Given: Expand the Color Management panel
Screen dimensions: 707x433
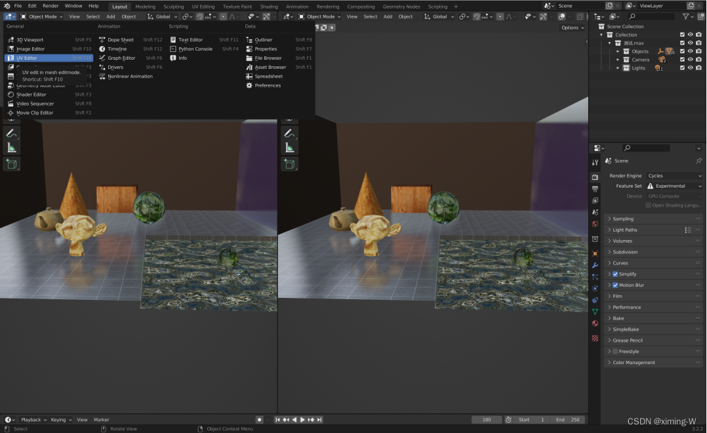Looking at the screenshot, I should tap(653, 363).
